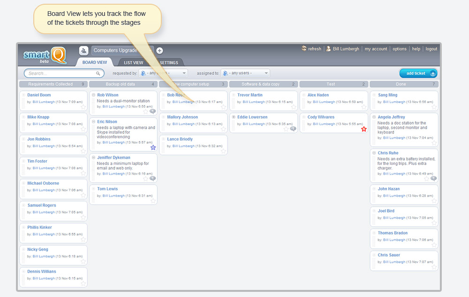This screenshot has width=469, height=297.
Task: Click the logout link
Action: pyautogui.click(x=431, y=49)
